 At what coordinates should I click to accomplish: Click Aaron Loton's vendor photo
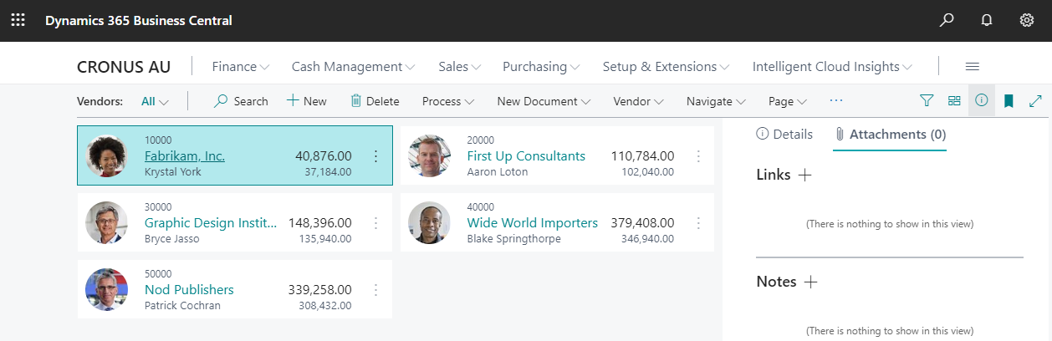tap(430, 156)
